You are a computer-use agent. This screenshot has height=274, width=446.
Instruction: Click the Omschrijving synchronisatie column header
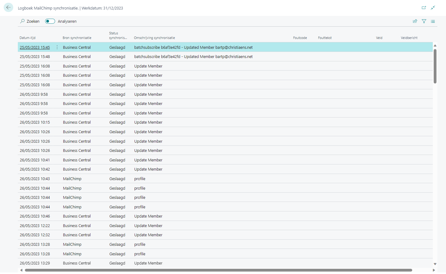click(154, 38)
